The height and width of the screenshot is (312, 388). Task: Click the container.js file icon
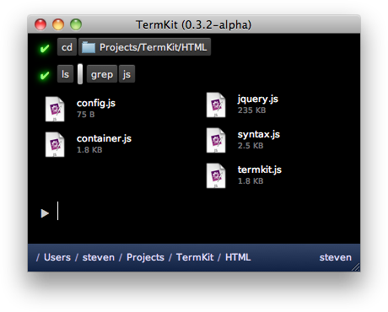click(55, 144)
